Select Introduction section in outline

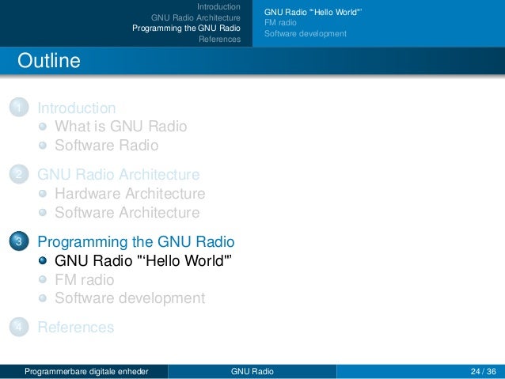[x=77, y=108]
